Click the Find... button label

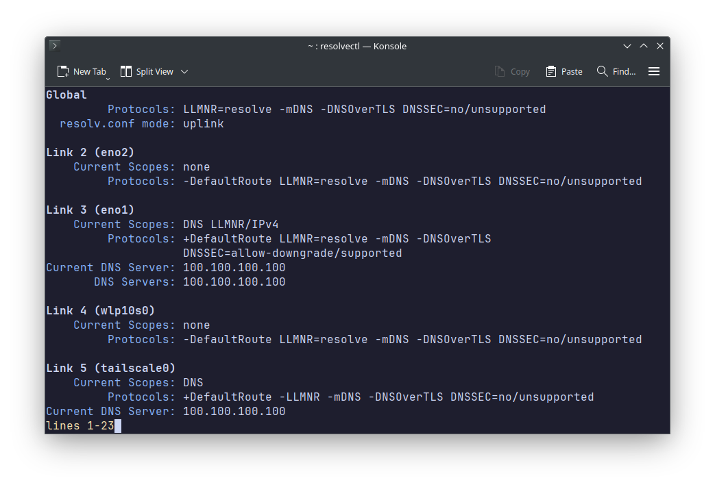point(625,71)
